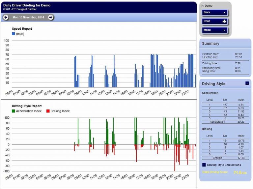
Task: Click Braking total 17.48
Action: coord(241,158)
